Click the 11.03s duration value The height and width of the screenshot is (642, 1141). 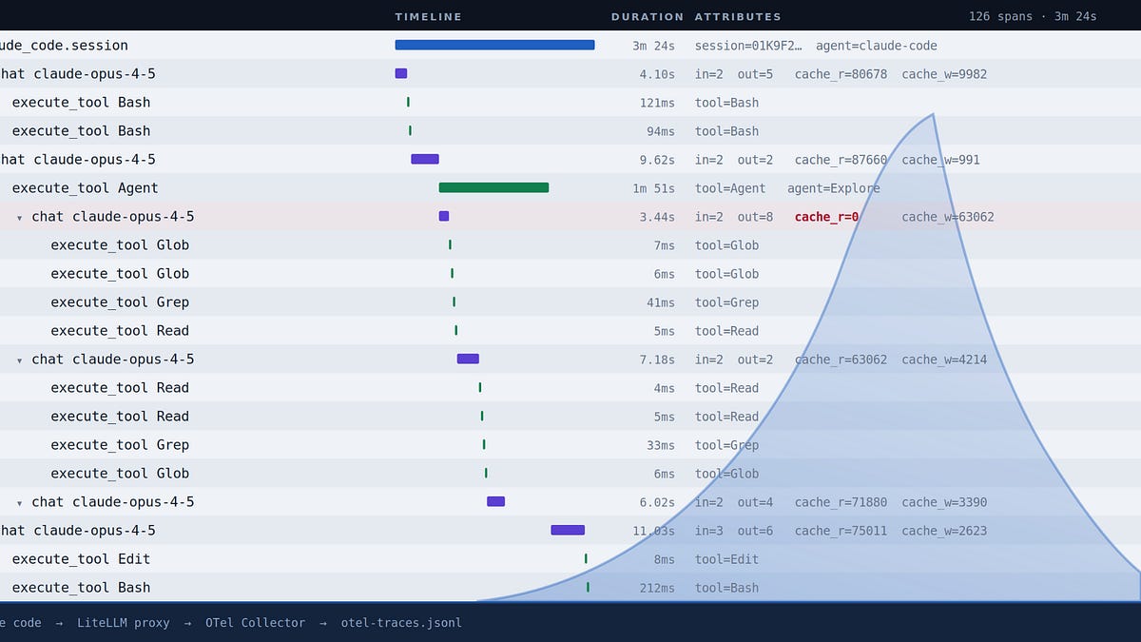tap(654, 531)
